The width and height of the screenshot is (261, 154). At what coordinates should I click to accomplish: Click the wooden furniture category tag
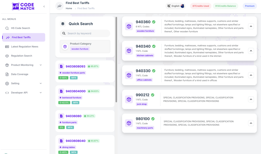pos(80,49)
